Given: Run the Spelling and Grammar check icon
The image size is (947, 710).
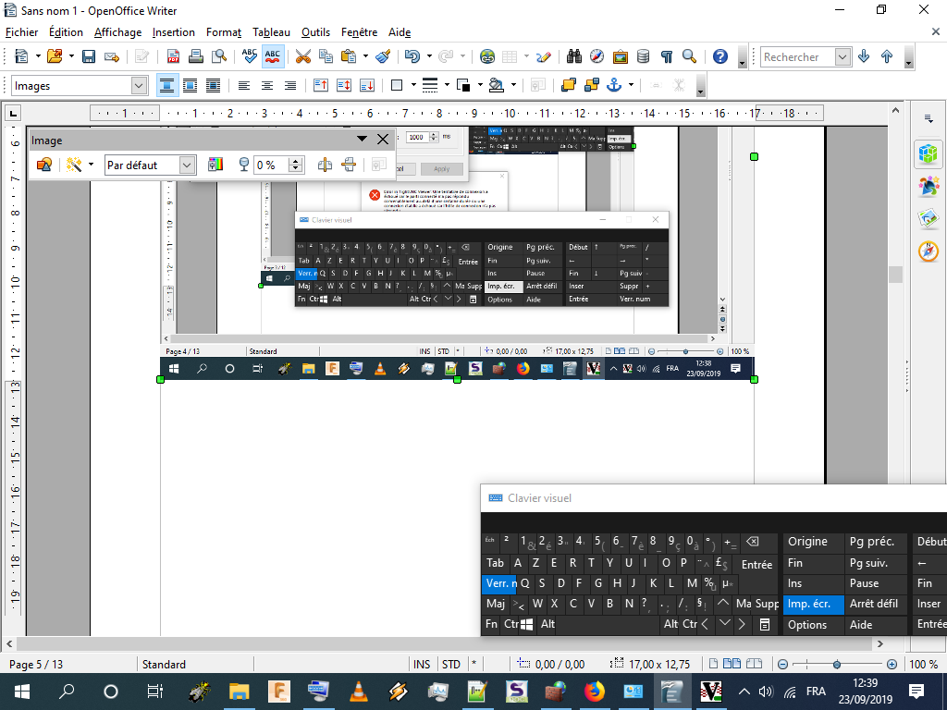Looking at the screenshot, I should pos(250,56).
